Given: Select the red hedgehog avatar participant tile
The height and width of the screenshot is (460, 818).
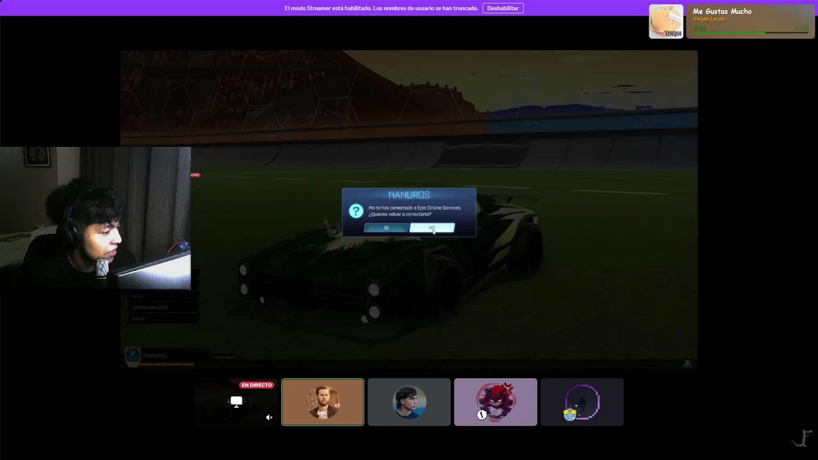Looking at the screenshot, I should point(495,402).
